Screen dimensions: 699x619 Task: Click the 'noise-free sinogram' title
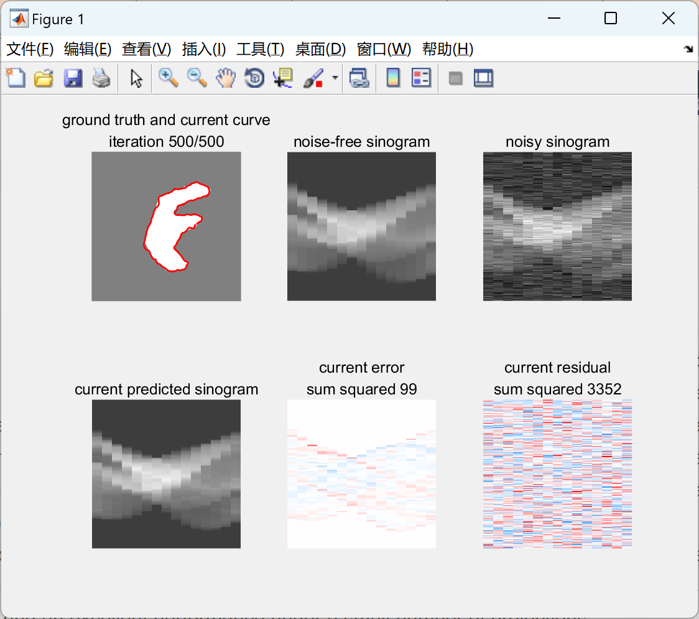pos(361,142)
